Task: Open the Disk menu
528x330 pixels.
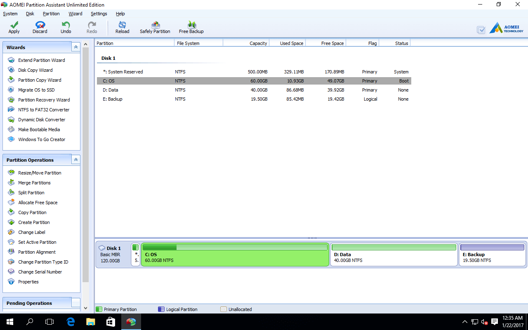Action: tap(30, 14)
